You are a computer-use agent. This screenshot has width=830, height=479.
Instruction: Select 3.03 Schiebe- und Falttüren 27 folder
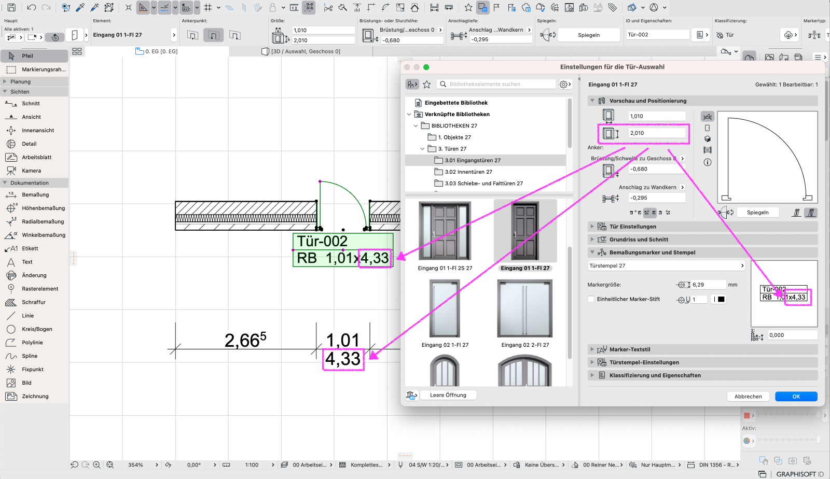[x=478, y=184]
